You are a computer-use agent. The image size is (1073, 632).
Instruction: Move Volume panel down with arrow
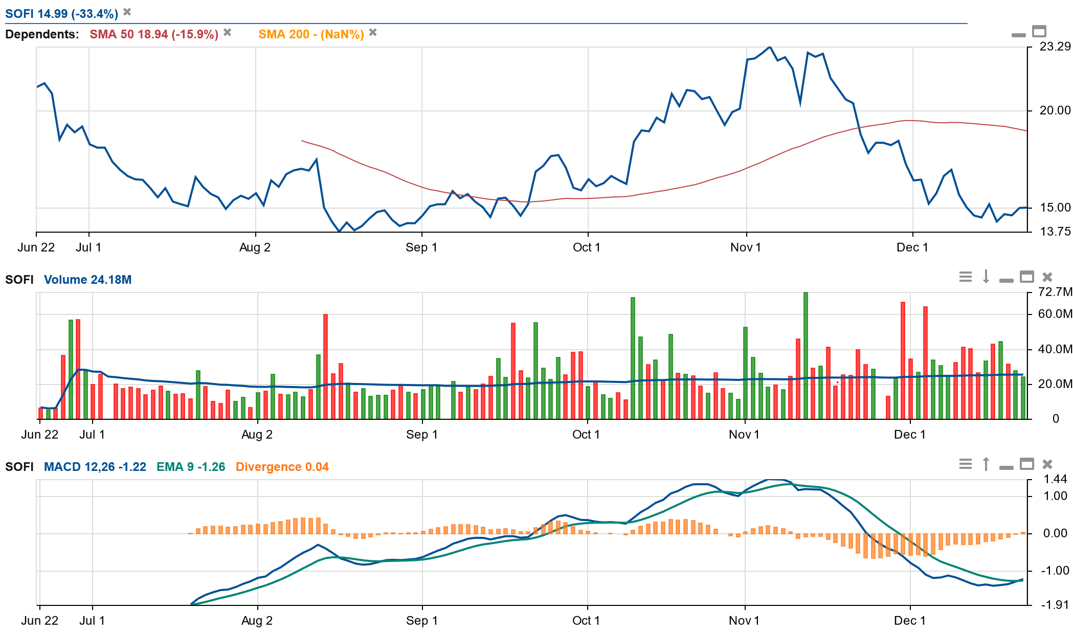click(x=986, y=277)
